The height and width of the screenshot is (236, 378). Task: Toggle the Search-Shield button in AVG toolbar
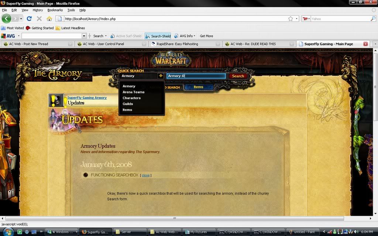tap(158, 36)
